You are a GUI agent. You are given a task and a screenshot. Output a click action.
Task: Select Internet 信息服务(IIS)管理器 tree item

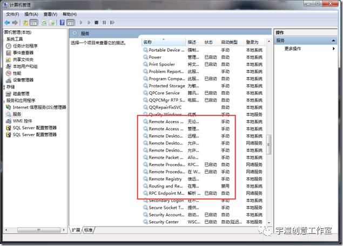pyautogui.click(x=36, y=107)
